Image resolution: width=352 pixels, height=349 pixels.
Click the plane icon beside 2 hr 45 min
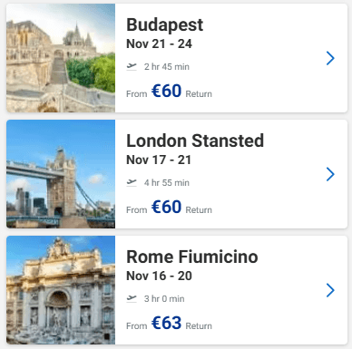(x=132, y=66)
